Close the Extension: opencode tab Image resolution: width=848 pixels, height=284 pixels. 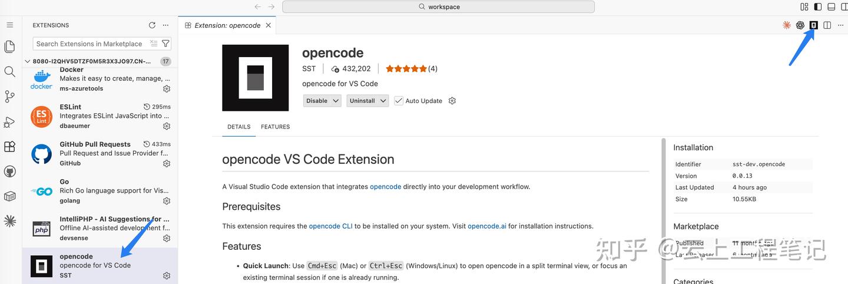(269, 25)
